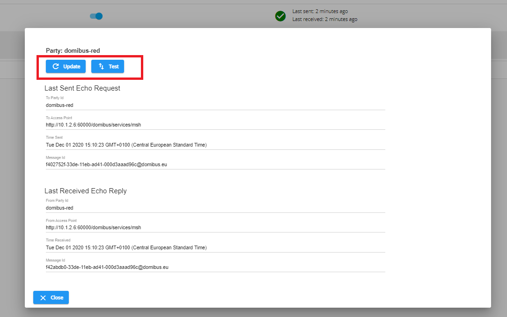Focus the Time Received field

point(215,247)
